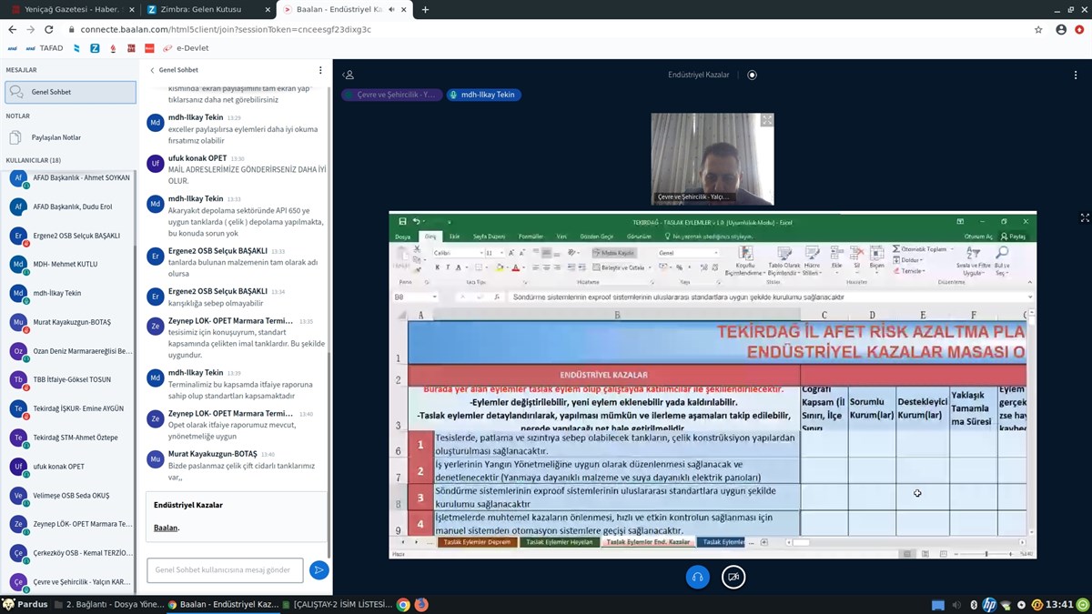Click the mdh-Ilkay Tekin talking indicator
This screenshot has width=1092, height=614.
point(484,95)
